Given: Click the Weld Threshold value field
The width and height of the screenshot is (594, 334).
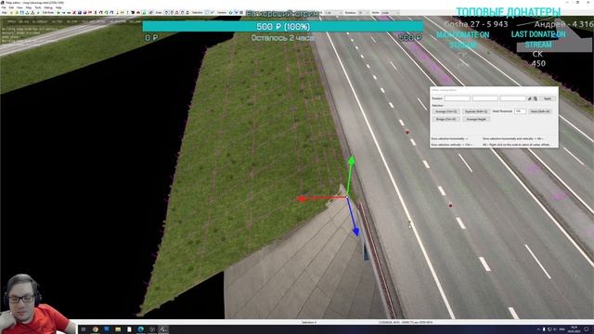Looking at the screenshot, I should (520, 111).
